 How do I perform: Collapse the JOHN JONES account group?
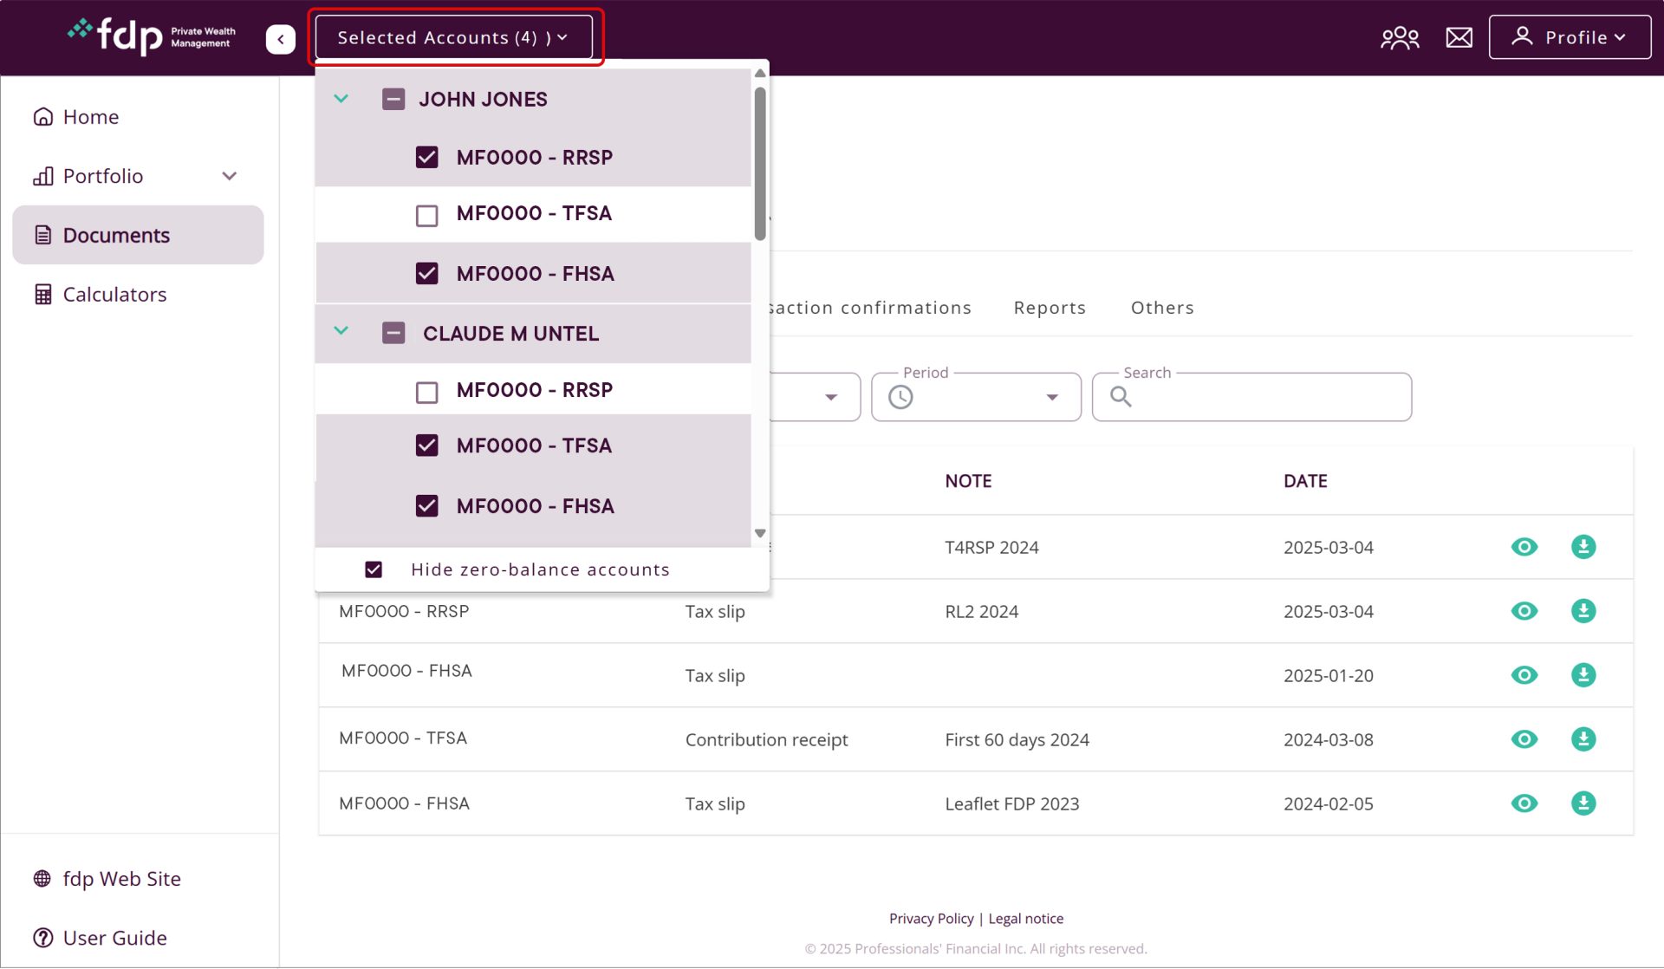341,99
